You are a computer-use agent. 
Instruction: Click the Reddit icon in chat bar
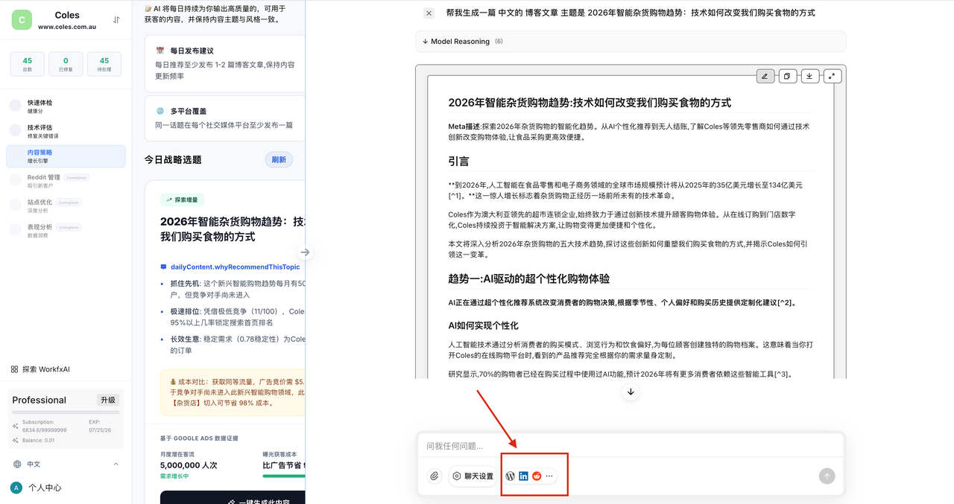537,476
